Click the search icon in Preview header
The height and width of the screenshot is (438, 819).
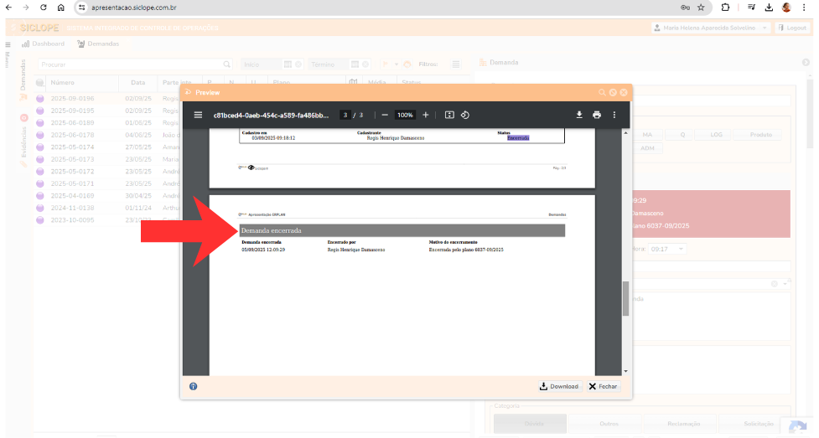click(x=602, y=92)
